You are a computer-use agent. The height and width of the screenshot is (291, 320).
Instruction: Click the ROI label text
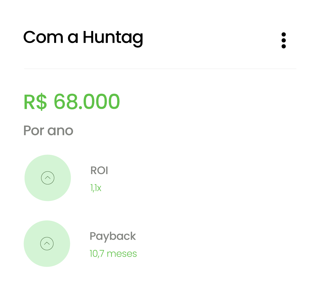99,170
